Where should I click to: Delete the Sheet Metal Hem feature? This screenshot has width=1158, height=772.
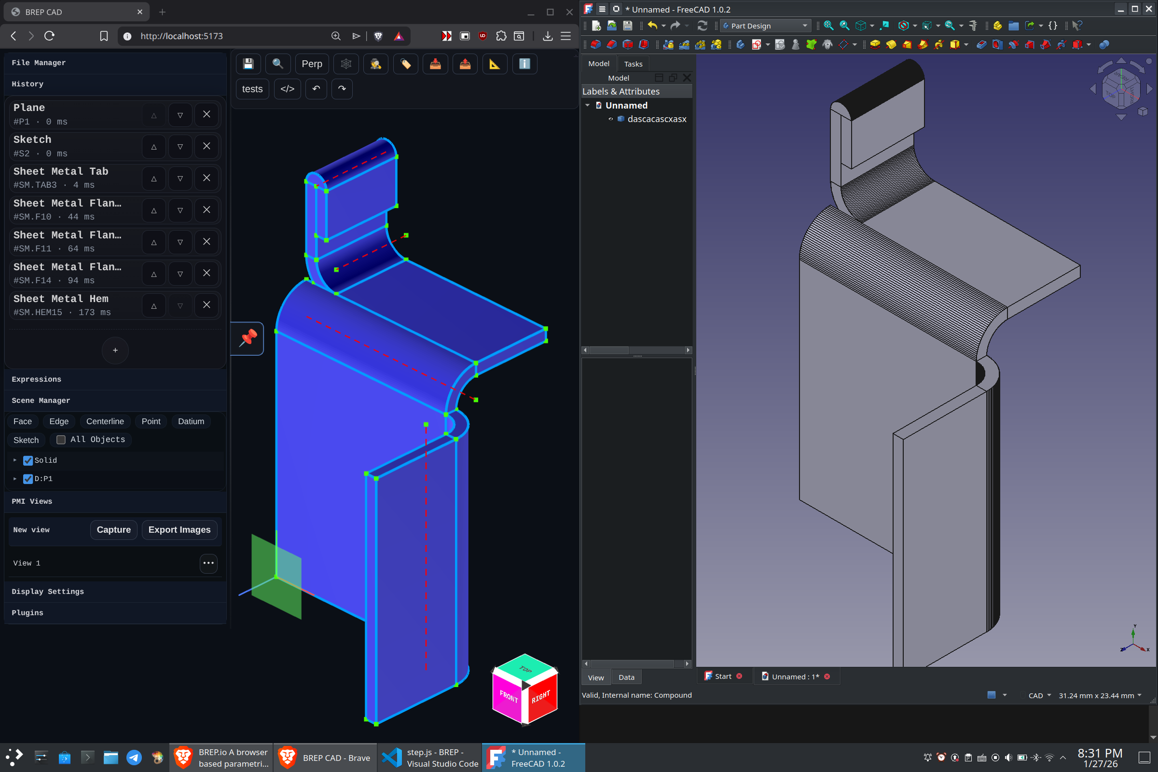click(x=207, y=305)
